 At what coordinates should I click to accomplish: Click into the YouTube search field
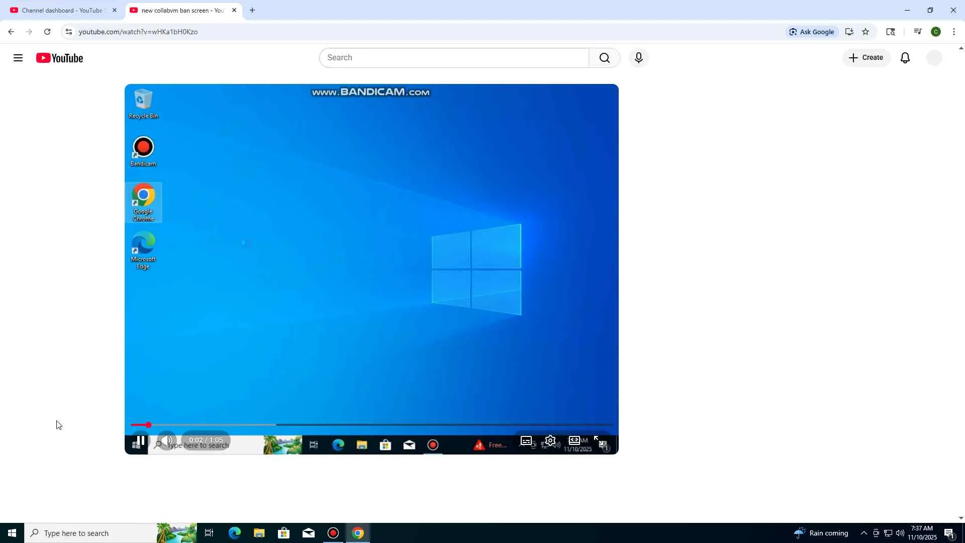(x=453, y=58)
